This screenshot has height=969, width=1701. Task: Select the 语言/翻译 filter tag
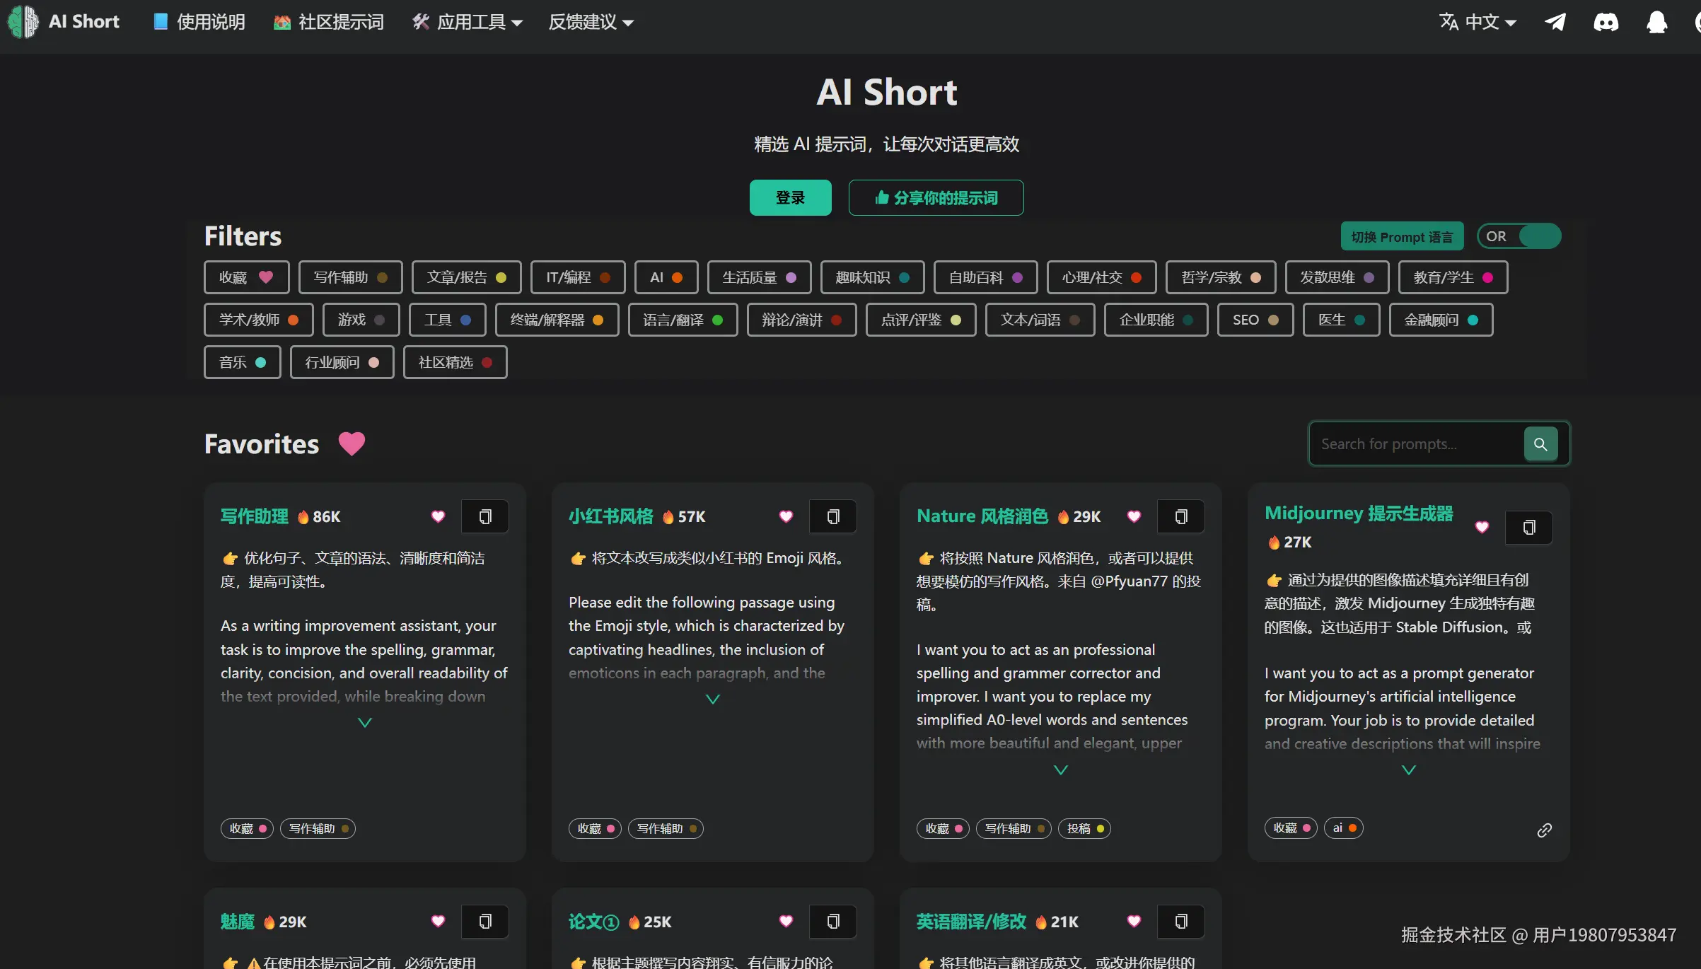click(683, 320)
